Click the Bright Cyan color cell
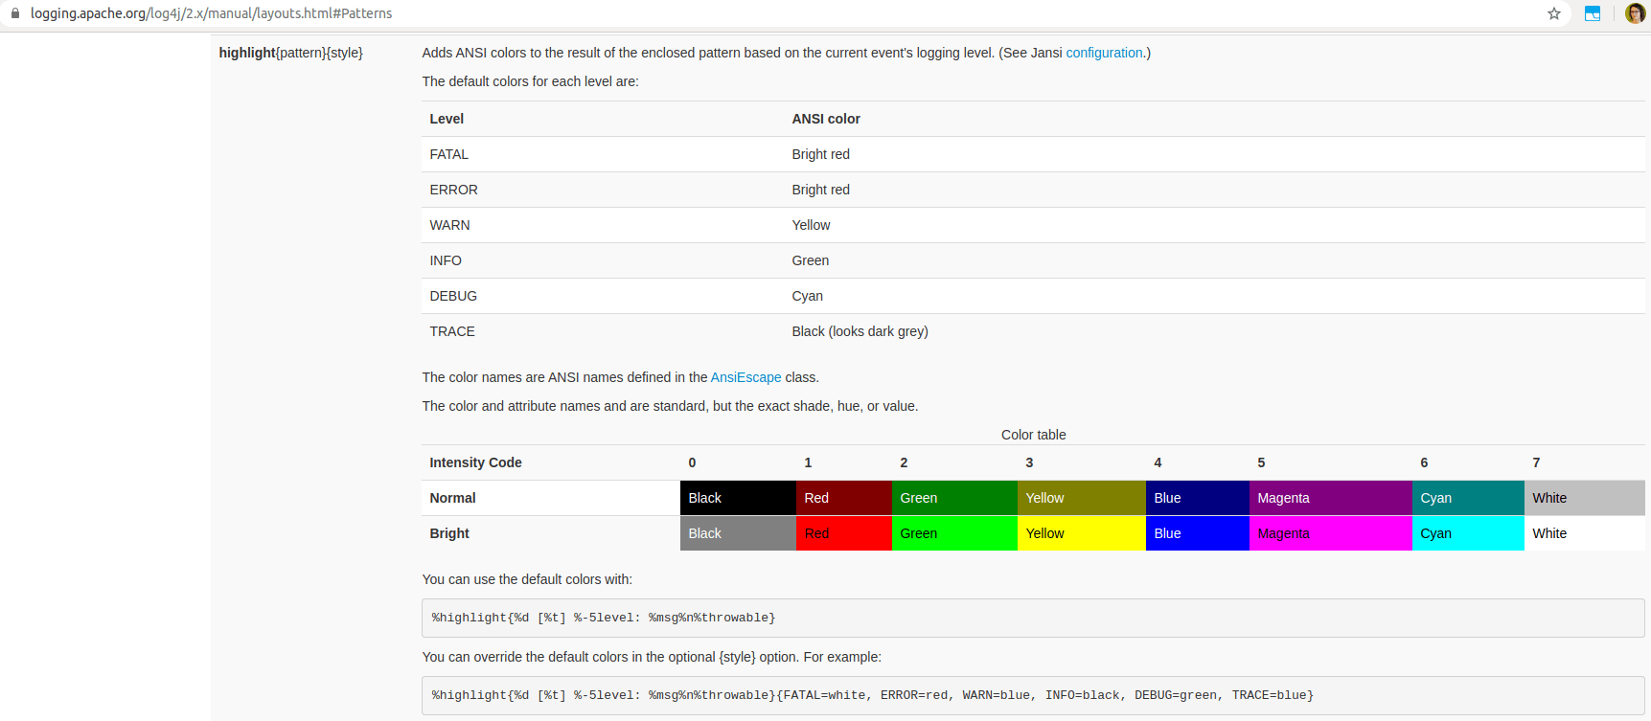 point(1468,533)
